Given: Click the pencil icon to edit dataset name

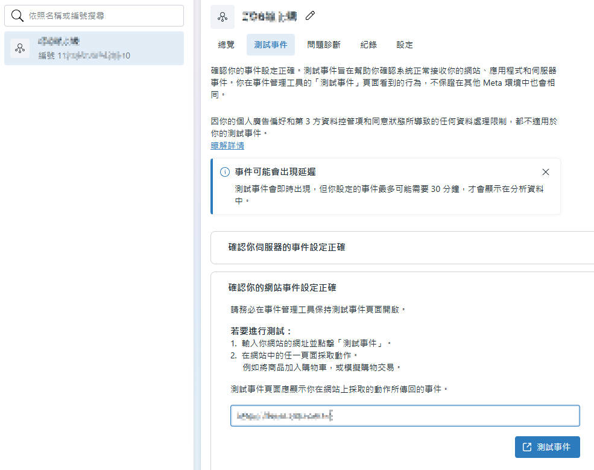Looking at the screenshot, I should click(310, 16).
